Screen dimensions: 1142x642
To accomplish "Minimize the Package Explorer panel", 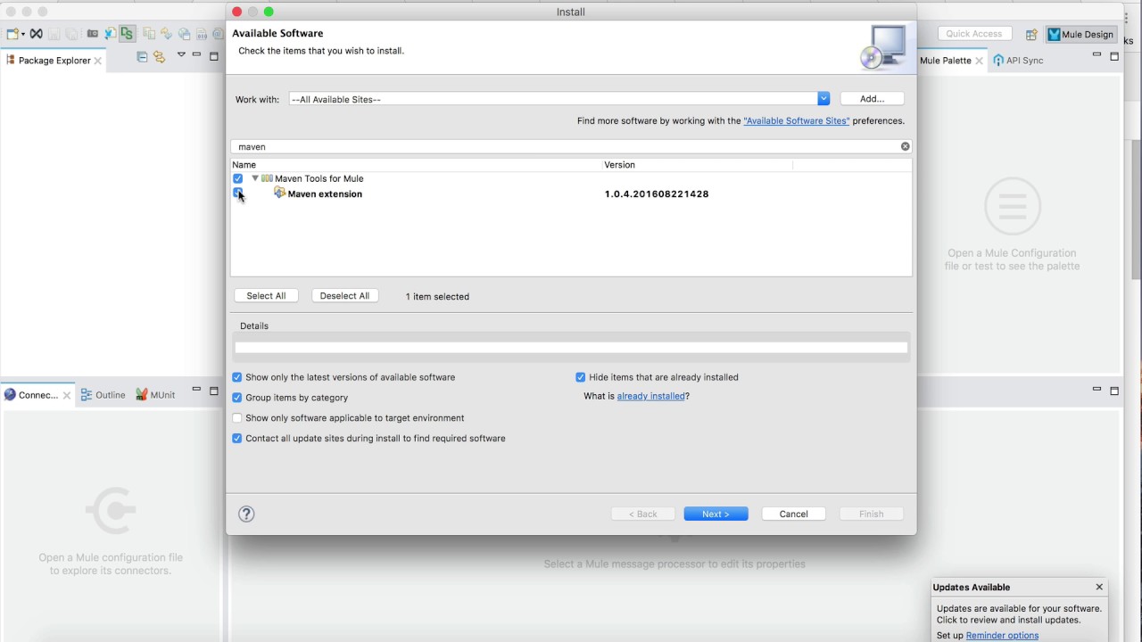I will [196, 54].
